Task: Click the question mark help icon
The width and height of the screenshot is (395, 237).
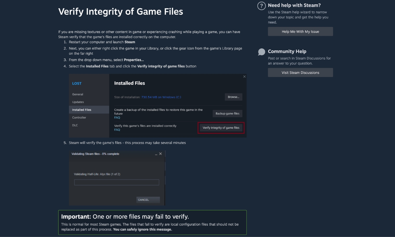Action: click(x=261, y=6)
